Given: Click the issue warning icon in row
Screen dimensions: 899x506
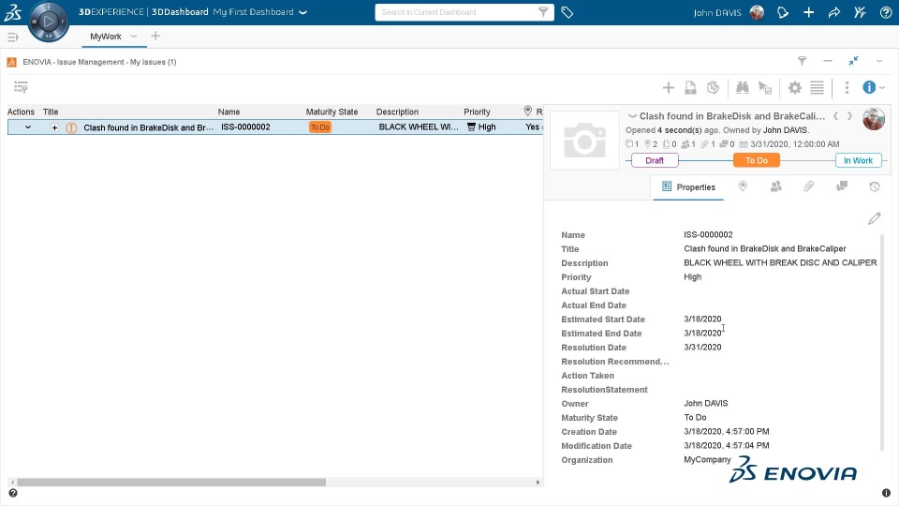Looking at the screenshot, I should tap(71, 128).
